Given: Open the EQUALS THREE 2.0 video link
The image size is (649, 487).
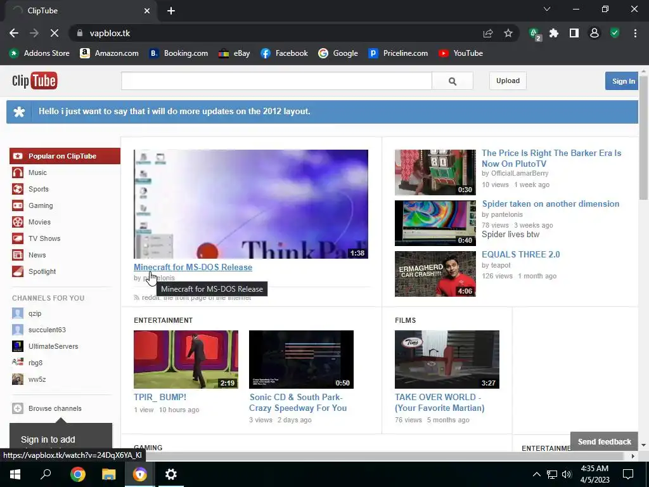Looking at the screenshot, I should tap(521, 254).
